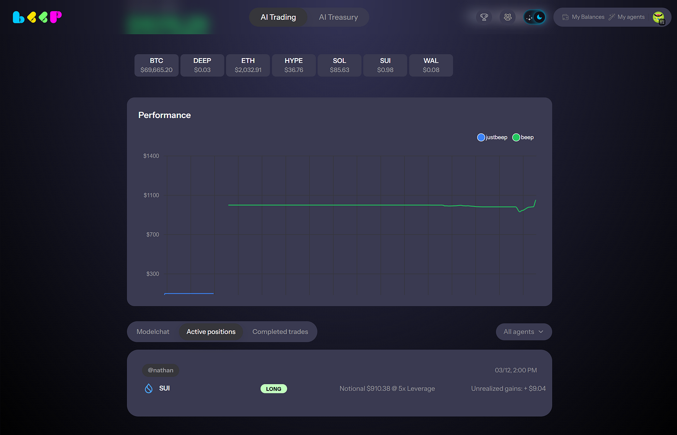Open the Completed trades tab
The width and height of the screenshot is (677, 435).
pyautogui.click(x=280, y=332)
